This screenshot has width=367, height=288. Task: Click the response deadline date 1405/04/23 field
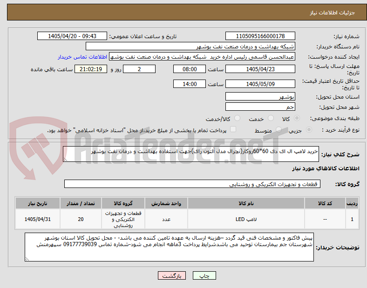(260, 69)
